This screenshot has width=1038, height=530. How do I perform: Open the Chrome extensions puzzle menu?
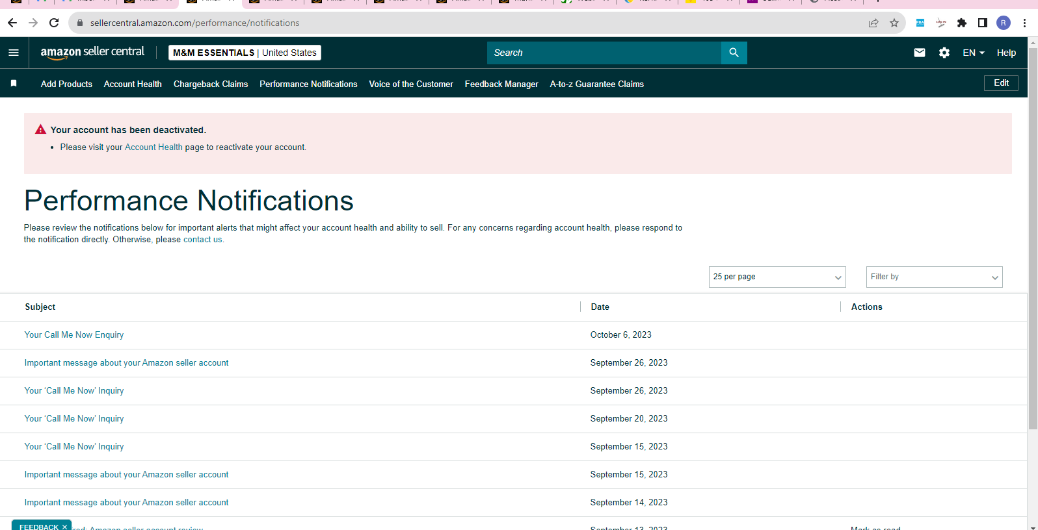point(962,23)
